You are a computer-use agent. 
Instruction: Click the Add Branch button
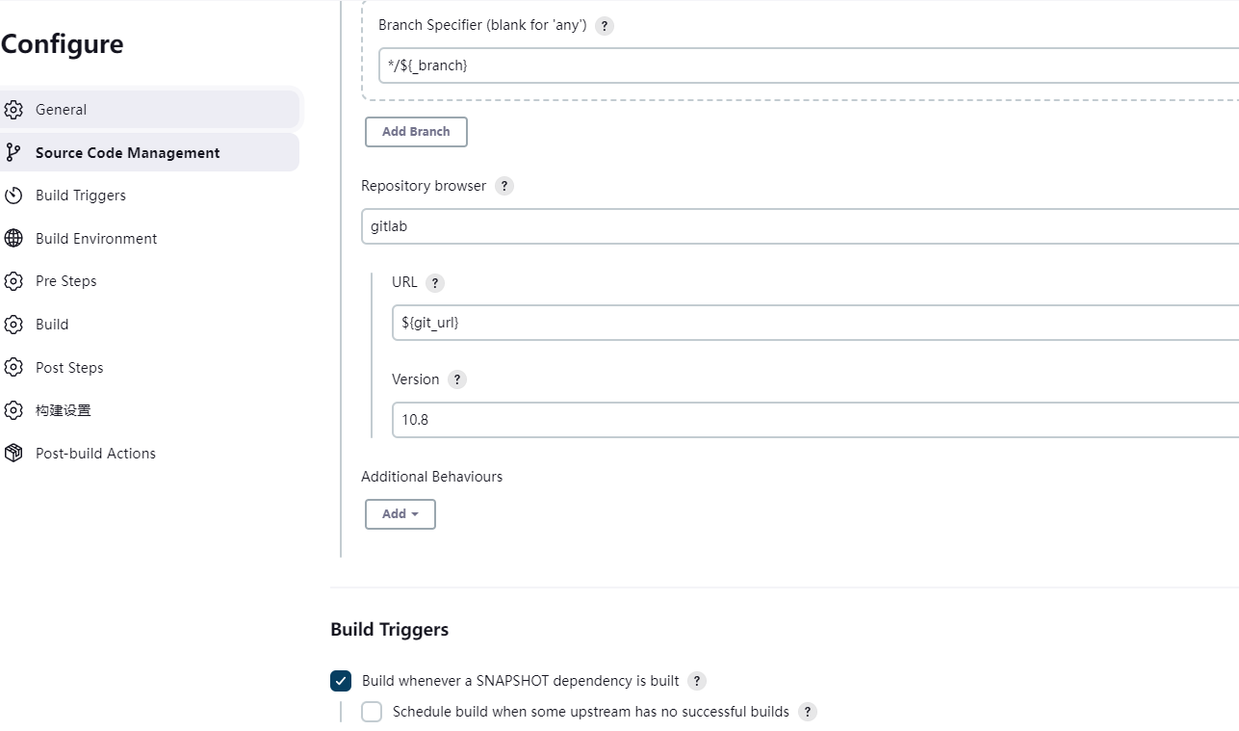tap(416, 132)
